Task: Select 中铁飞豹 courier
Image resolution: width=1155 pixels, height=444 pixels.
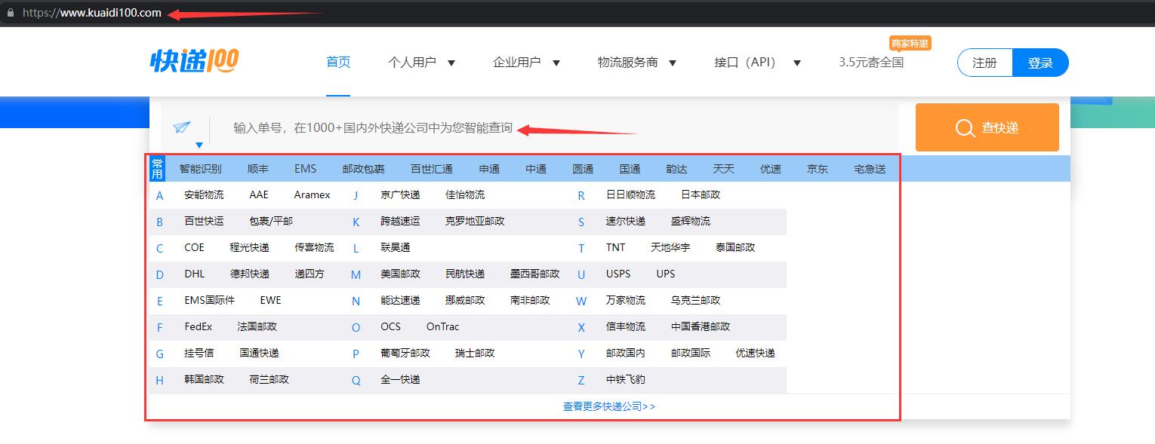Action: point(626,379)
